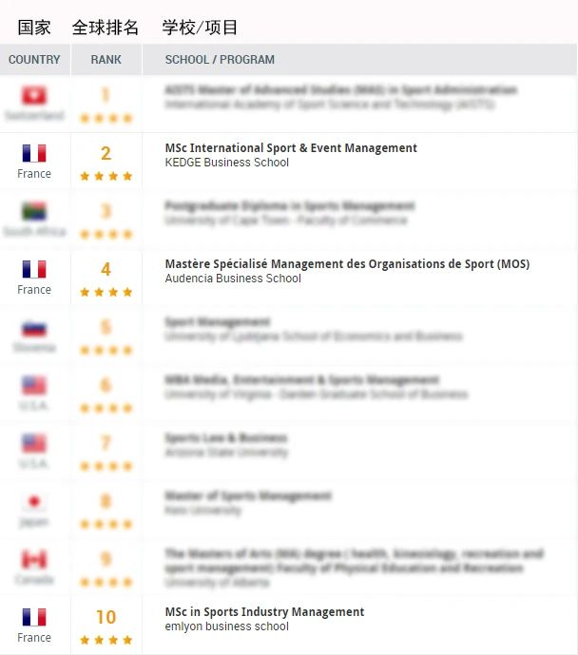Click the France flag beside Audencia Business School
Image resolution: width=578 pixels, height=655 pixels.
click(34, 269)
